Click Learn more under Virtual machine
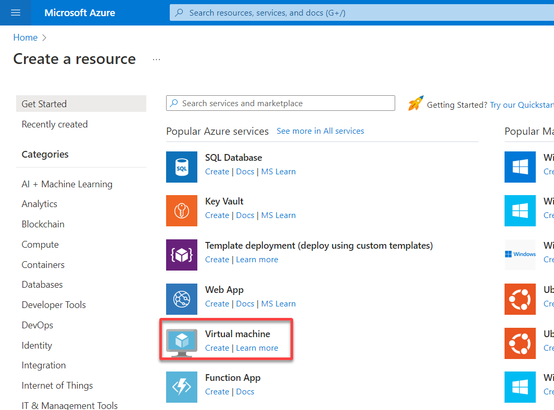The height and width of the screenshot is (410, 554). click(257, 348)
